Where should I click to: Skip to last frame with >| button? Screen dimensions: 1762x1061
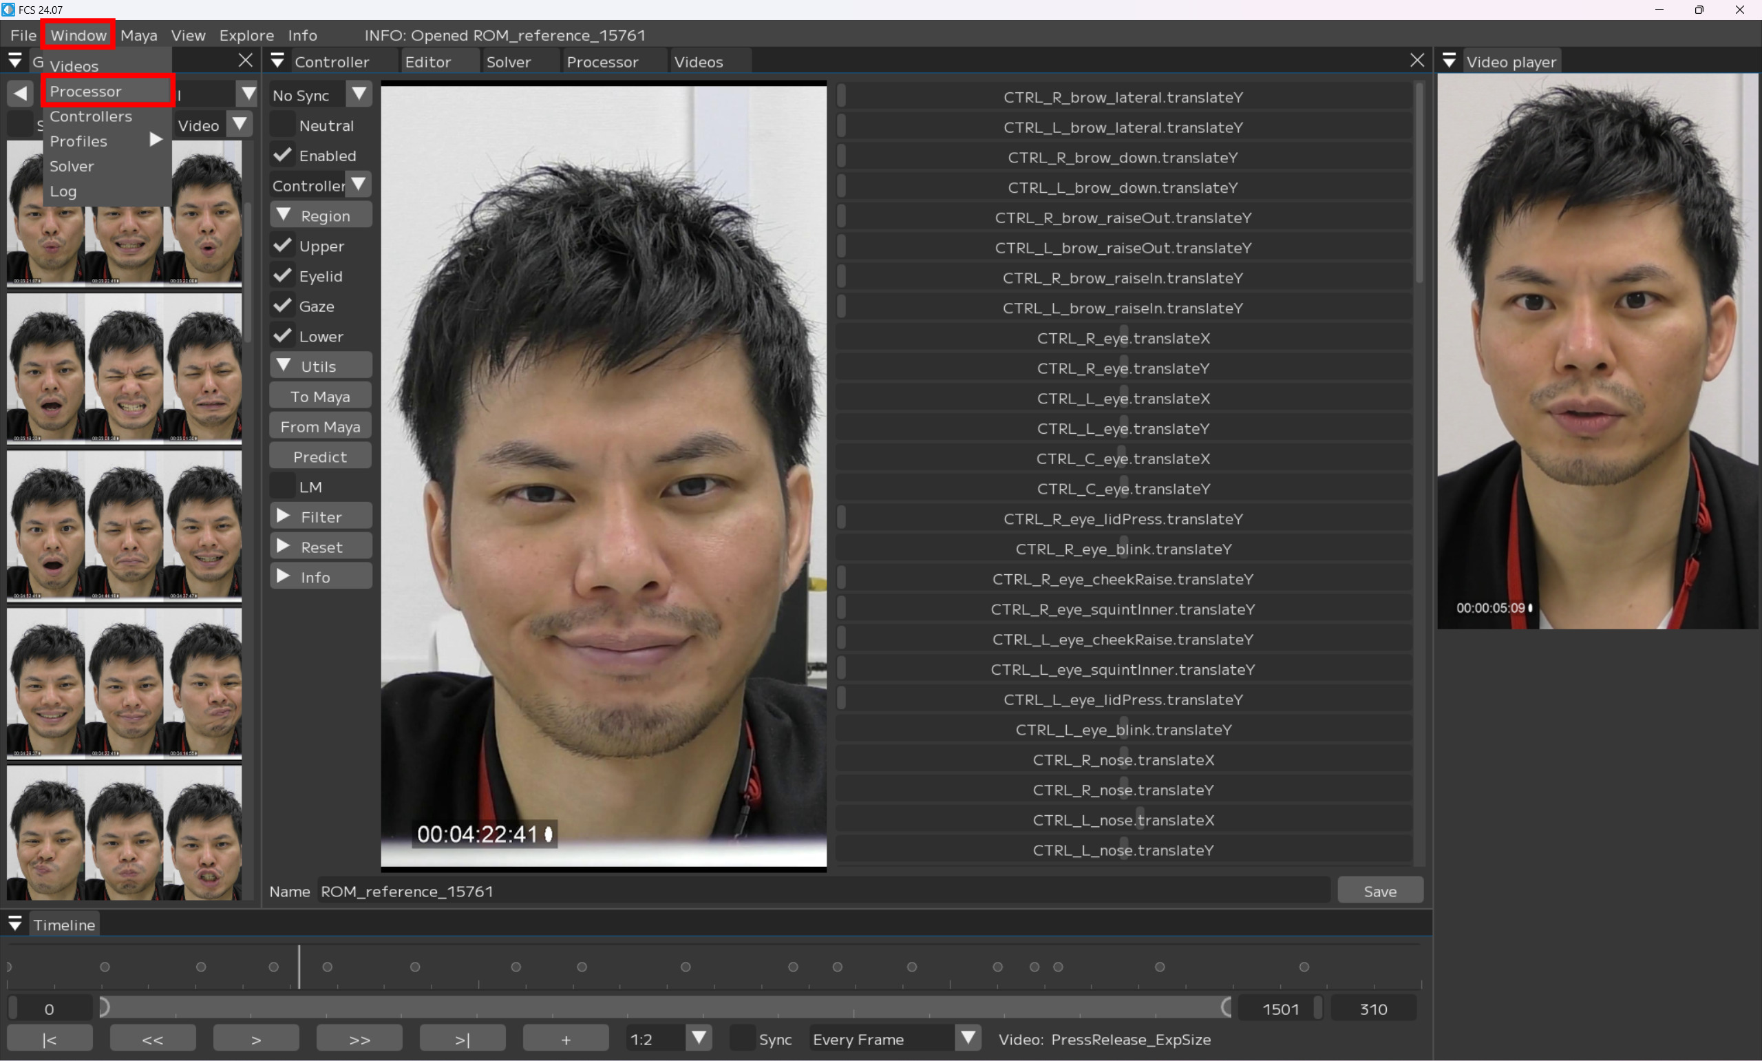(463, 1039)
